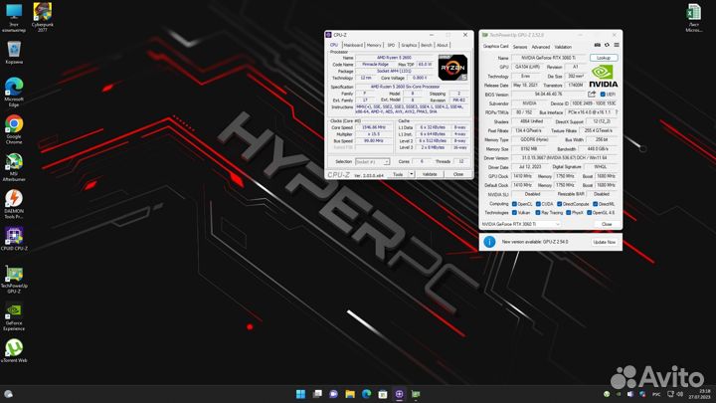The width and height of the screenshot is (716, 403).
Task: Open TechPowerUp GPU-Z desktop shortcut
Action: 14,280
